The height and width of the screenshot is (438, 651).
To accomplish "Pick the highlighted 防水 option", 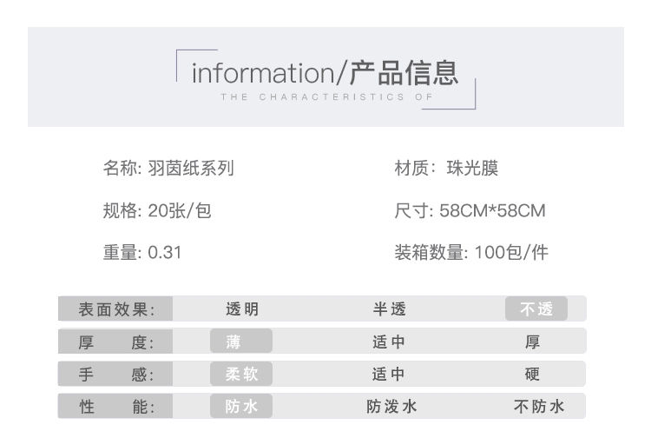I will [241, 406].
